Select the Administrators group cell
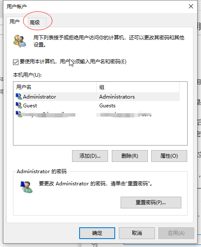This screenshot has height=247, width=201. [117, 97]
